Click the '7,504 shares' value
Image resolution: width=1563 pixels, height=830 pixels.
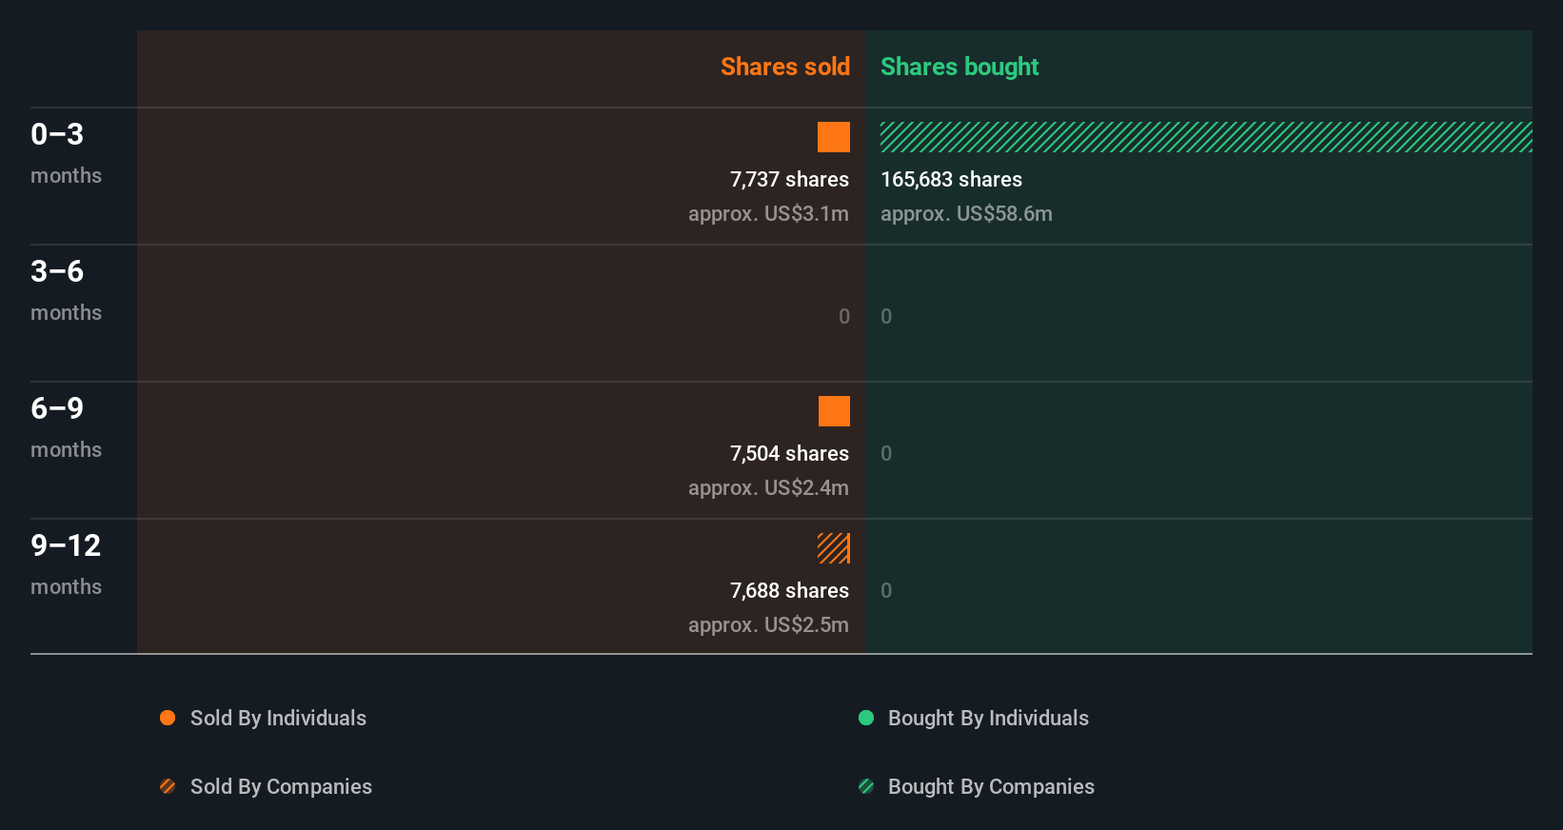789,453
